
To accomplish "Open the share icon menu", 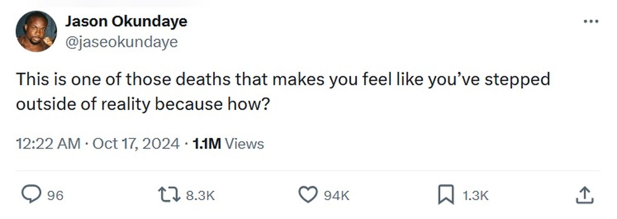I will 584,195.
